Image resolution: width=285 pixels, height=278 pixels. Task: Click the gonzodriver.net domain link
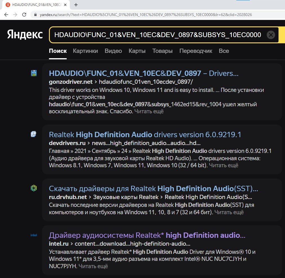tap(71, 82)
